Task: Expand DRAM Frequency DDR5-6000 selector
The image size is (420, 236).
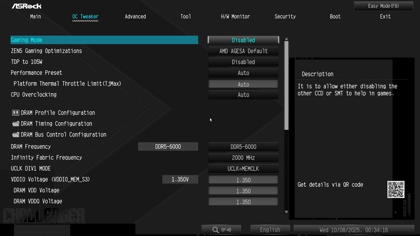Action: [243, 147]
